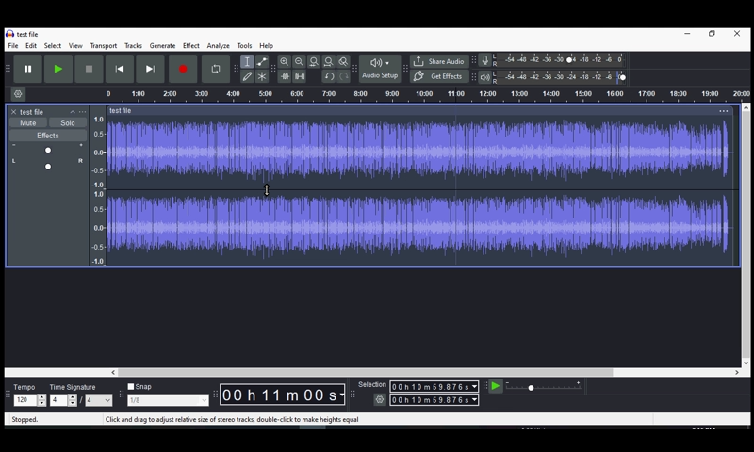Select the Draw pencil tool
Screen dimensions: 754x452
(x=247, y=76)
